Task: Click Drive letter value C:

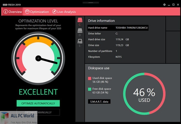Action: (117, 34)
